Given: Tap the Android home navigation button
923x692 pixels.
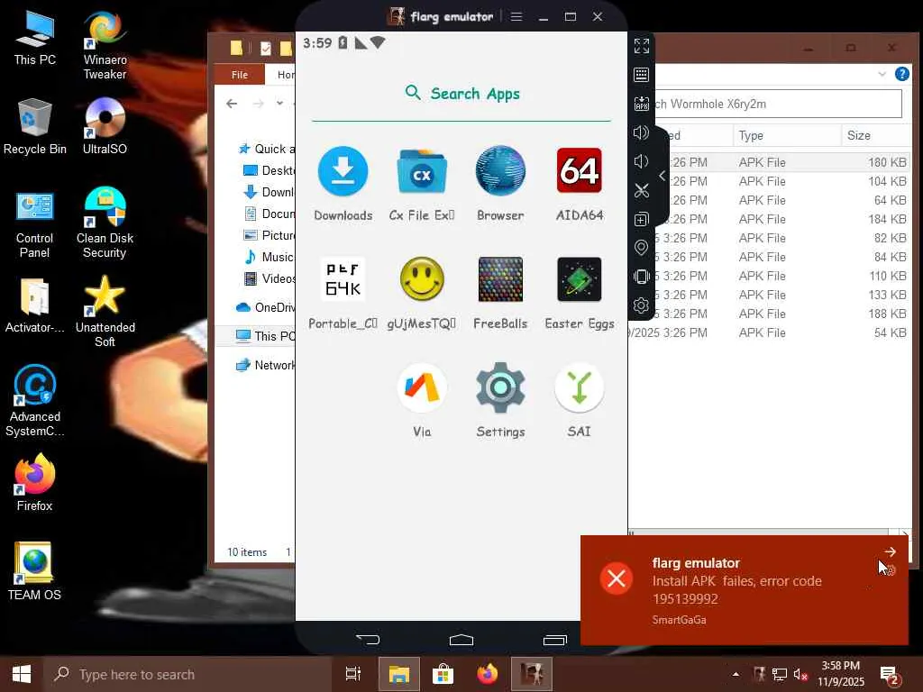Looking at the screenshot, I should pos(461,640).
